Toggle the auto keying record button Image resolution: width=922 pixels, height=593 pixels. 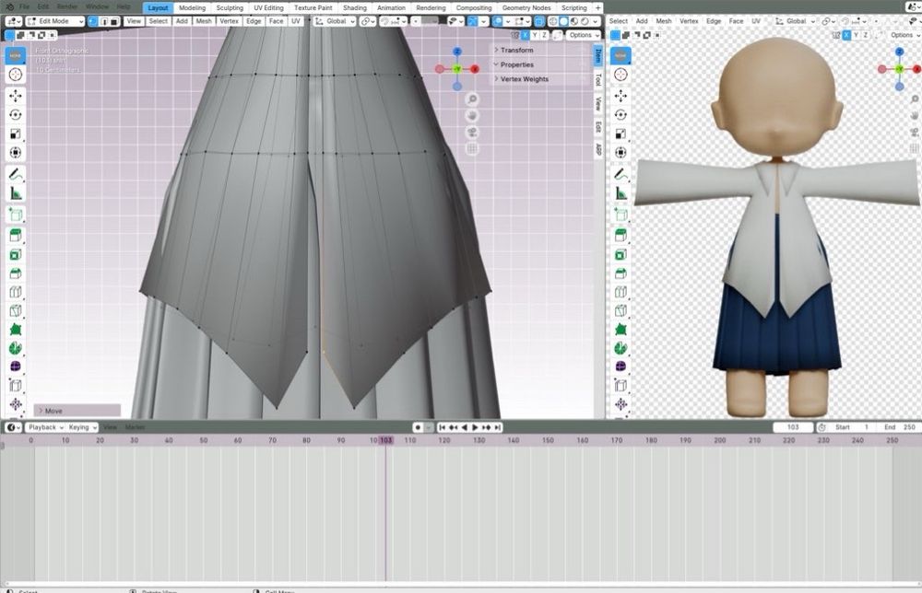[418, 427]
